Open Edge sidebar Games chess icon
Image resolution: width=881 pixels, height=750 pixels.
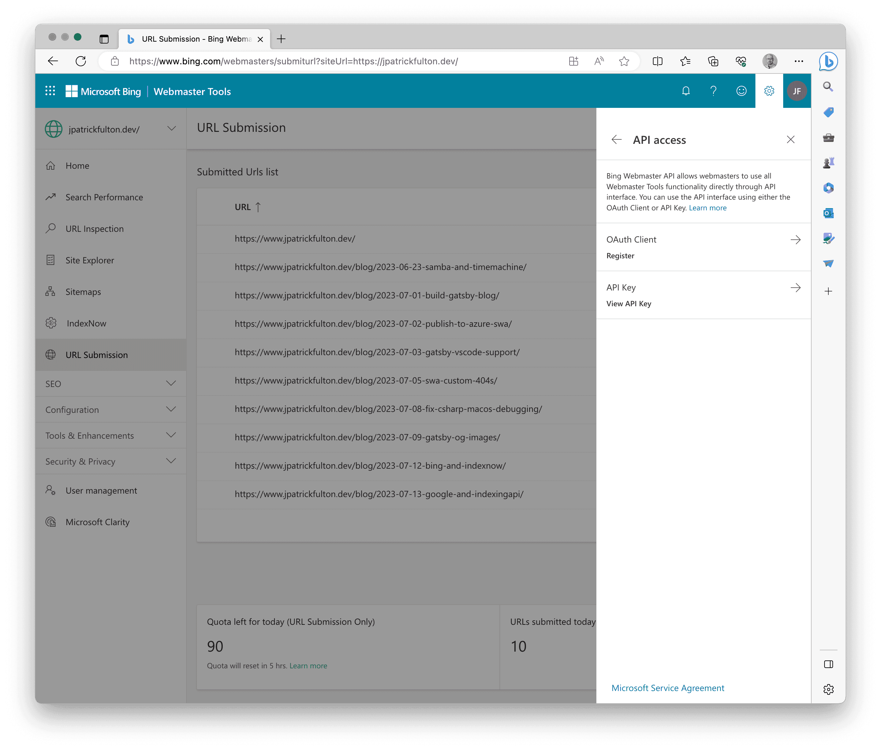pos(828,163)
